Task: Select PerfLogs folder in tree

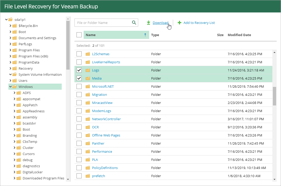Action: coord(25,44)
